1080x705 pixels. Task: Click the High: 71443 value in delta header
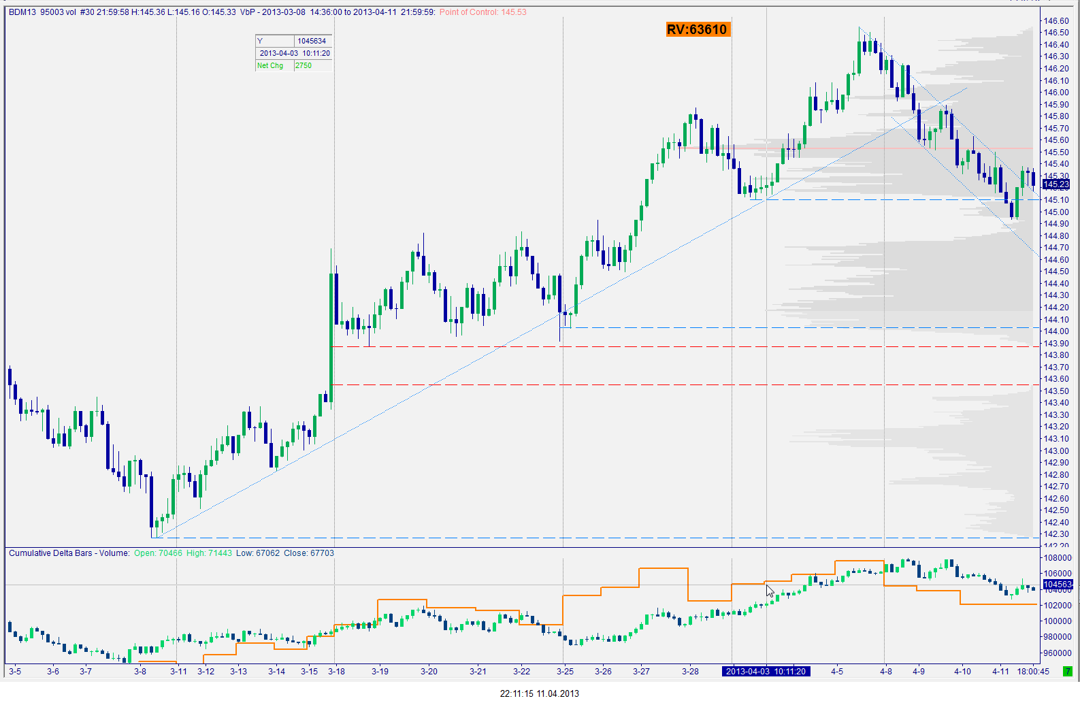[x=209, y=553]
